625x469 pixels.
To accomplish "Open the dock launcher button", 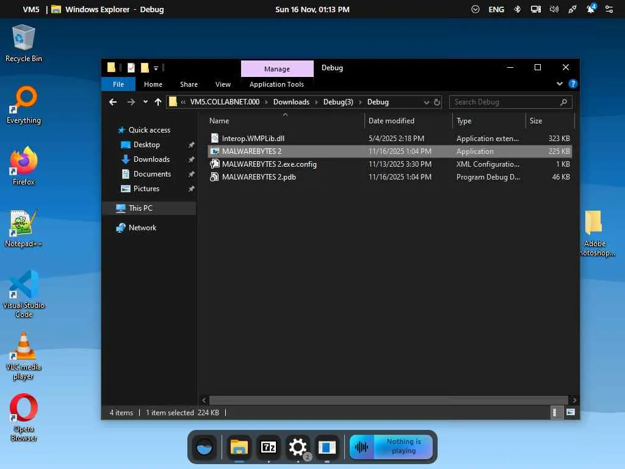I will coord(204,447).
